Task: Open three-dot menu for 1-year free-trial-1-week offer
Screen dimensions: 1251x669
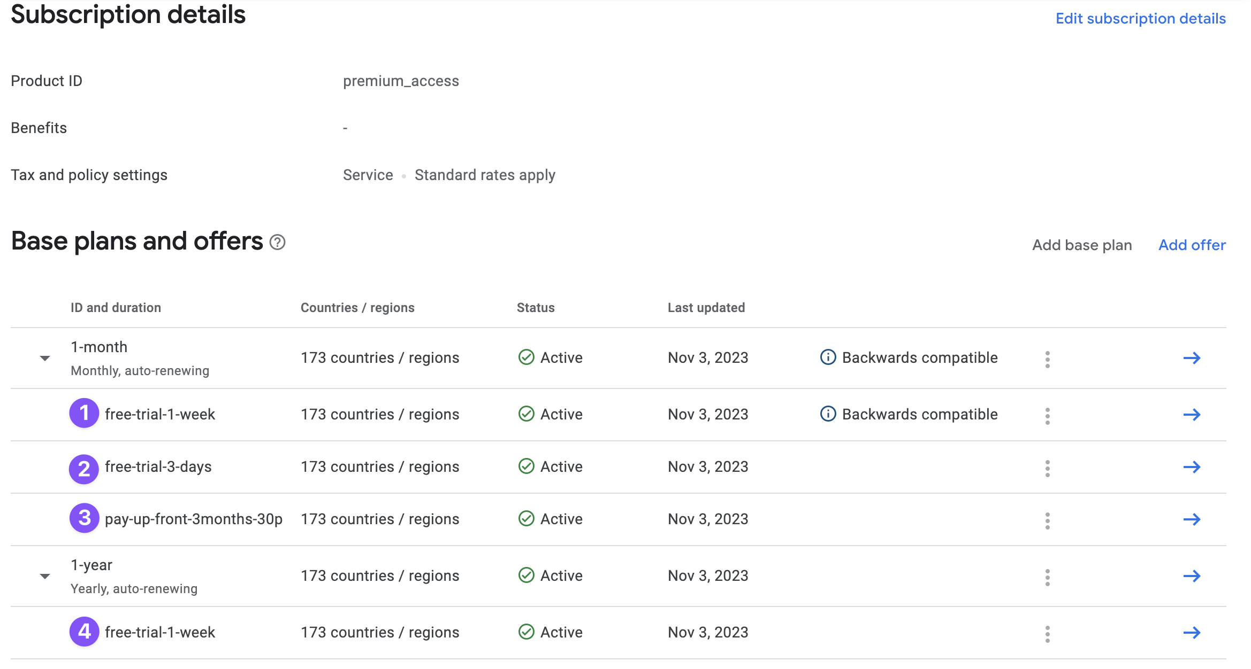Action: tap(1047, 634)
